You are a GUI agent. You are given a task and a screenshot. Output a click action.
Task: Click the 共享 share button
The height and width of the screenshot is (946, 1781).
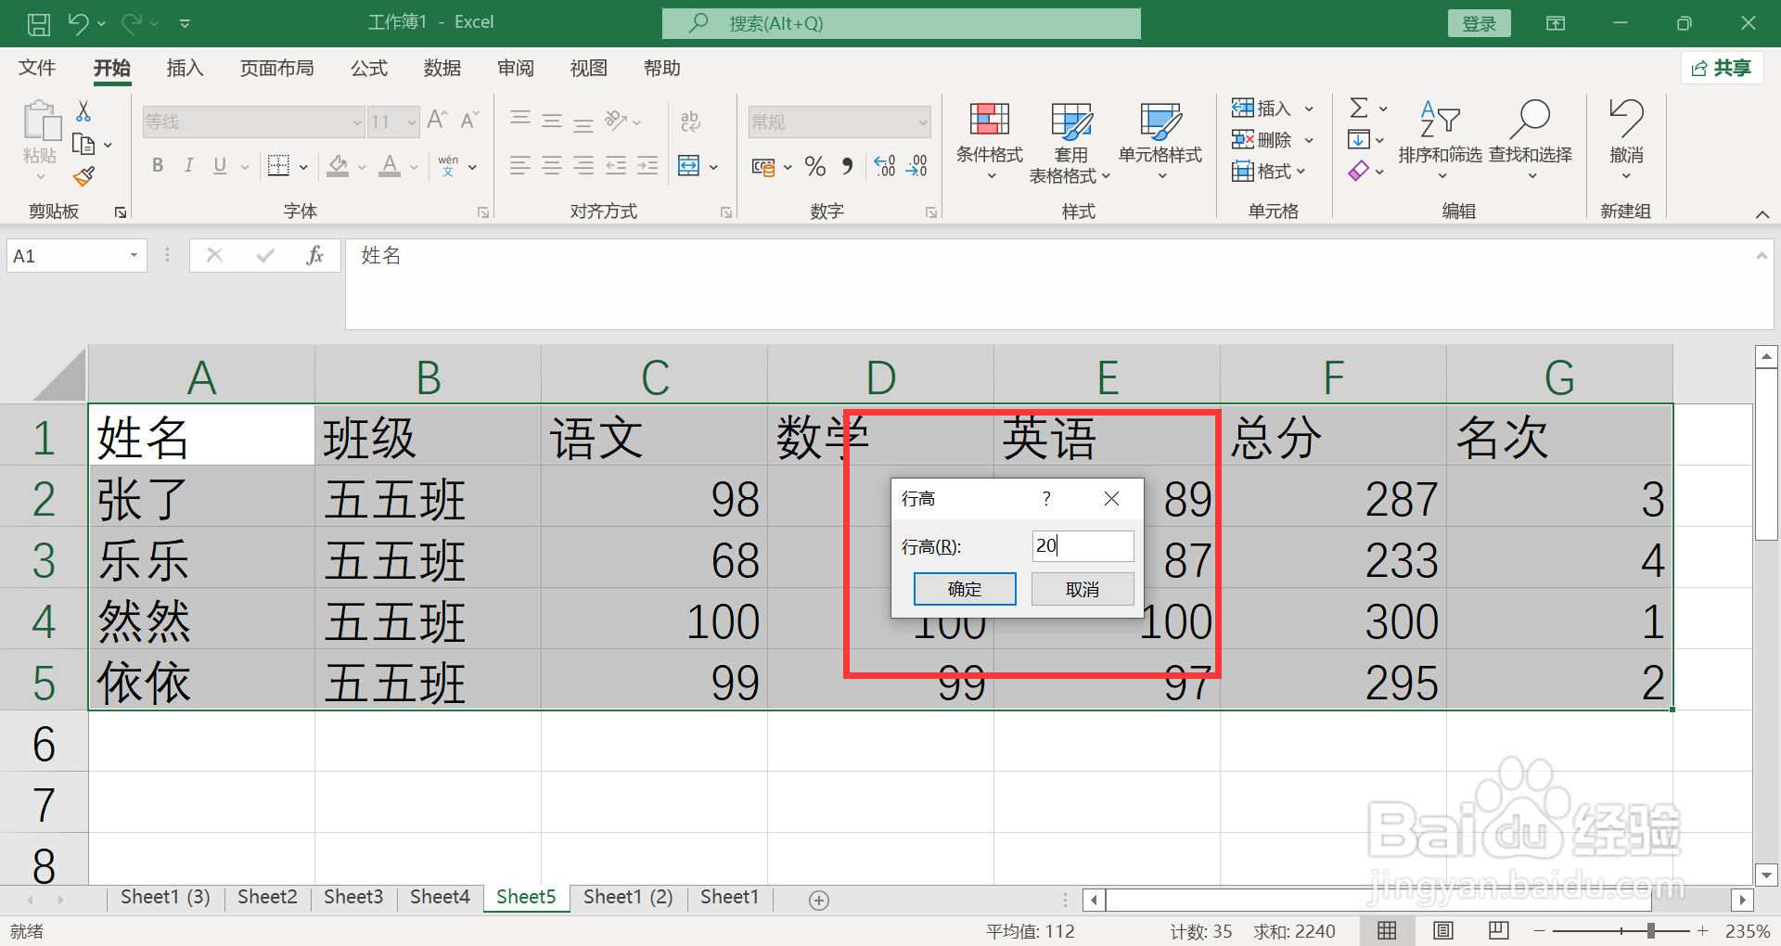(x=1722, y=68)
